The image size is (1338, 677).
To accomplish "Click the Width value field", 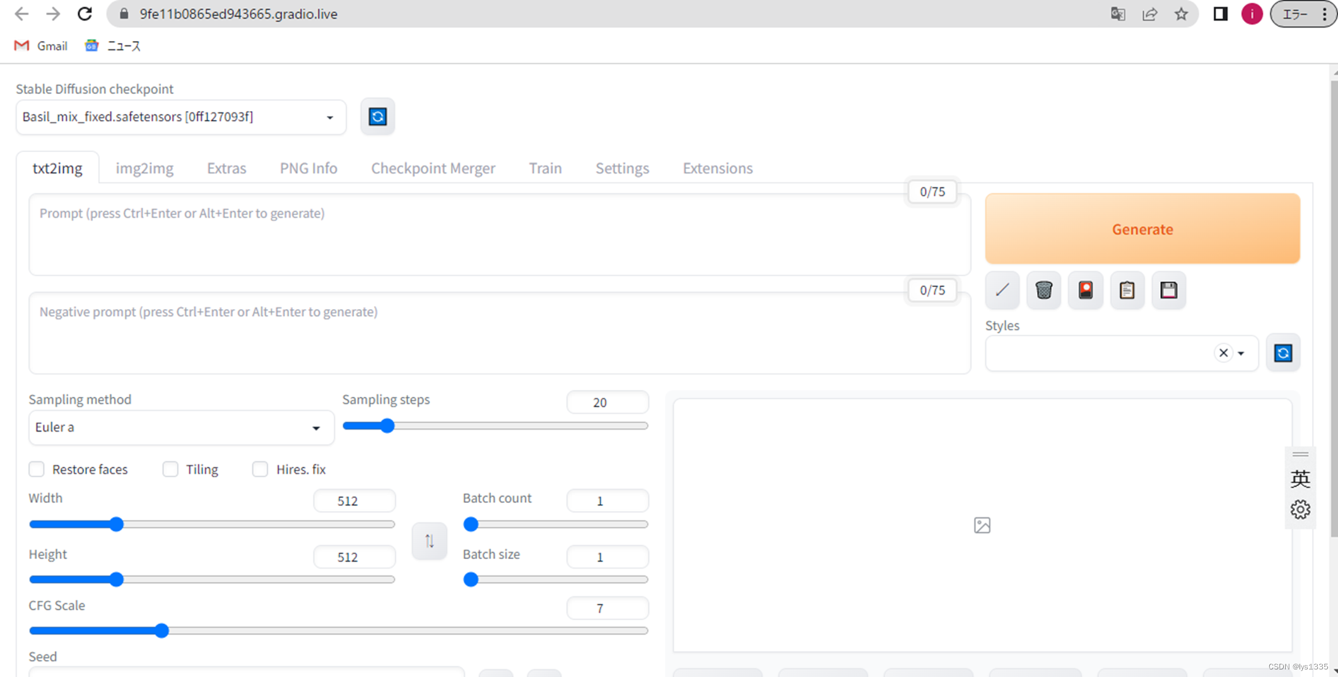I will click(x=354, y=500).
